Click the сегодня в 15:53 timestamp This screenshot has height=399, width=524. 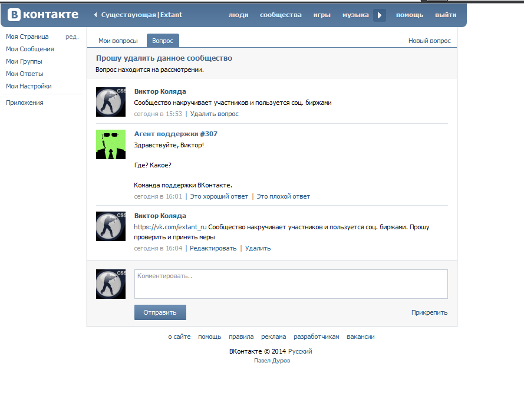(x=158, y=114)
